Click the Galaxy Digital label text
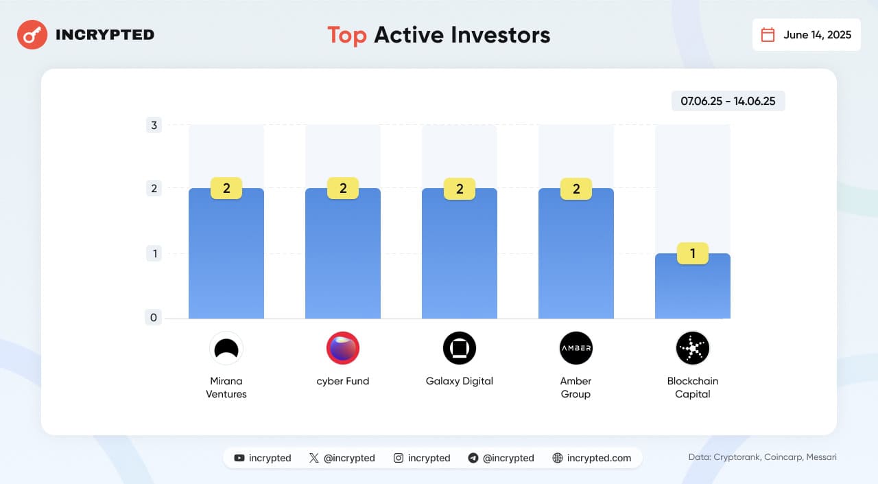 [460, 381]
